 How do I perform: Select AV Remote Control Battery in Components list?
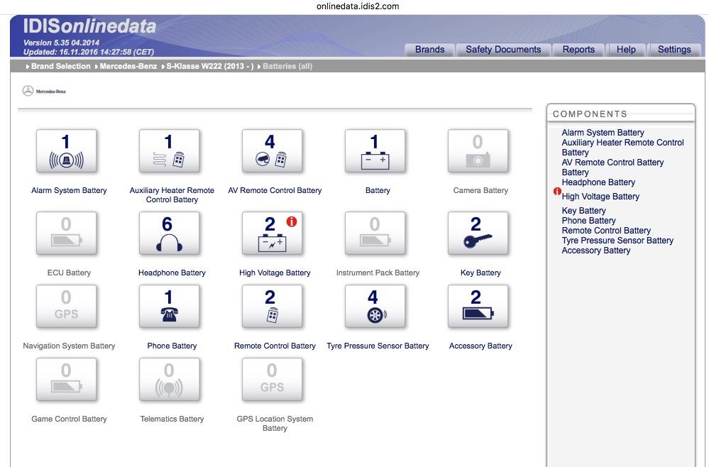click(x=612, y=163)
